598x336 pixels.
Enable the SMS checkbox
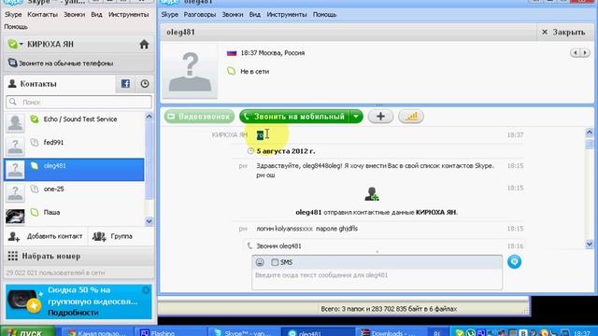tap(275, 262)
